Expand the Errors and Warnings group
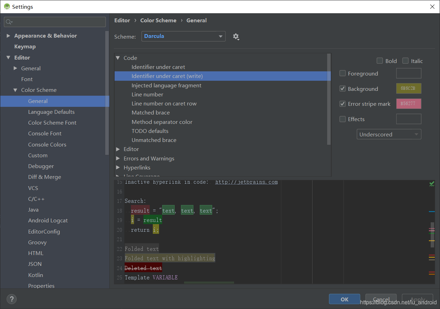Image resolution: width=440 pixels, height=309 pixels. [118, 159]
